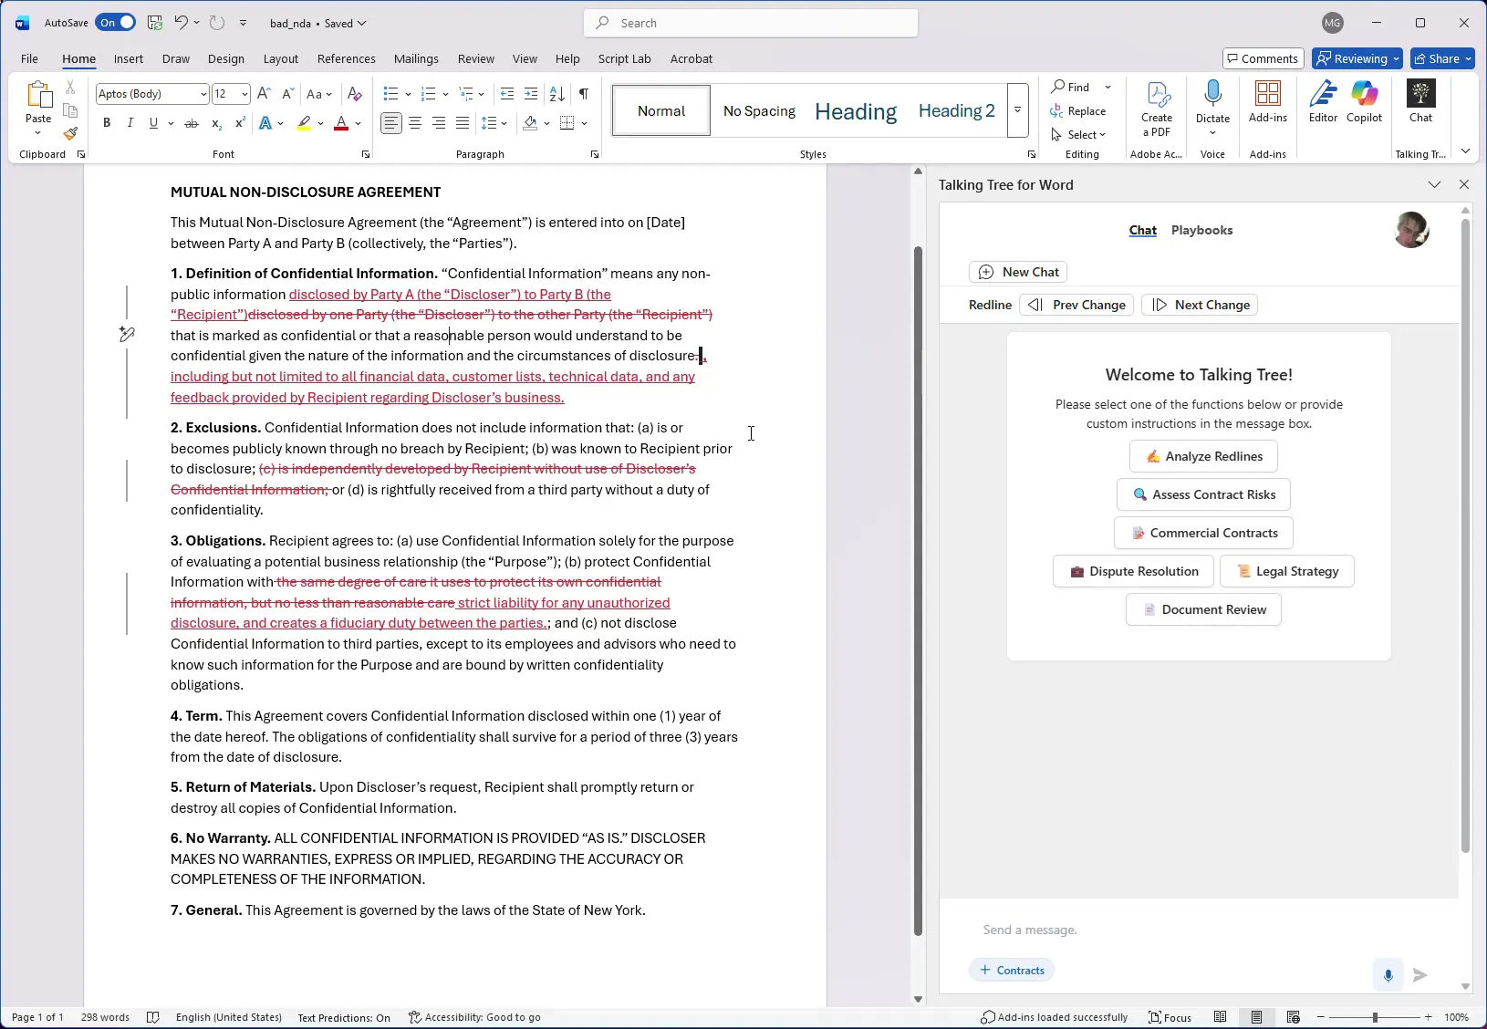Click the Cut scissors icon
1487x1029 pixels.
point(70,88)
